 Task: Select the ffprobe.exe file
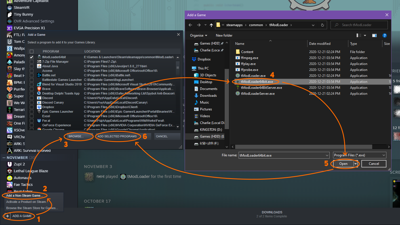pos(250,70)
